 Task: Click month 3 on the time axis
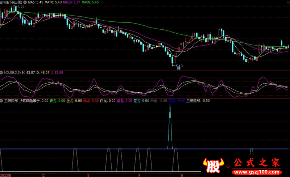click(x=88, y=175)
